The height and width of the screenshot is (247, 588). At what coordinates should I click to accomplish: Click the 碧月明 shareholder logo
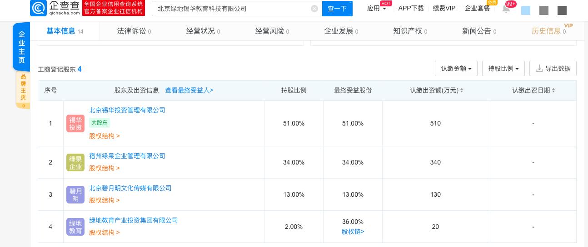(75, 194)
